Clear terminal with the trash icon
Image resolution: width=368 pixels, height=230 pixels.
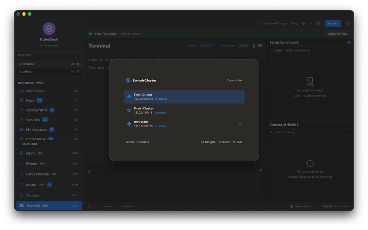[254, 46]
